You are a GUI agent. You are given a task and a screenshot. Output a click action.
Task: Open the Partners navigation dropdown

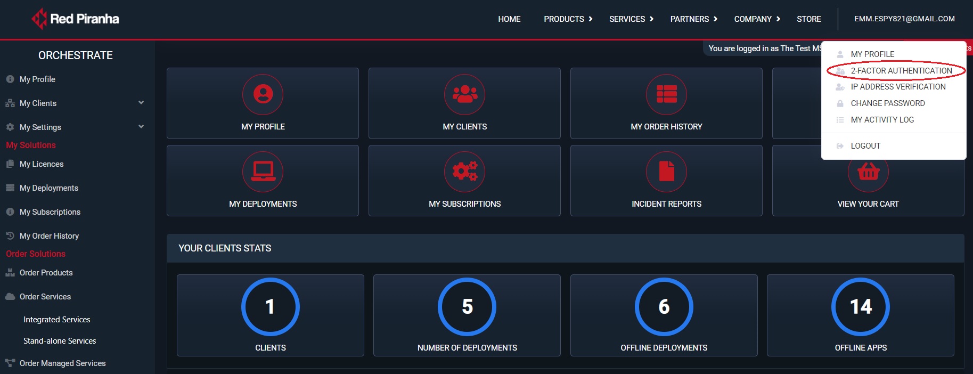[693, 19]
